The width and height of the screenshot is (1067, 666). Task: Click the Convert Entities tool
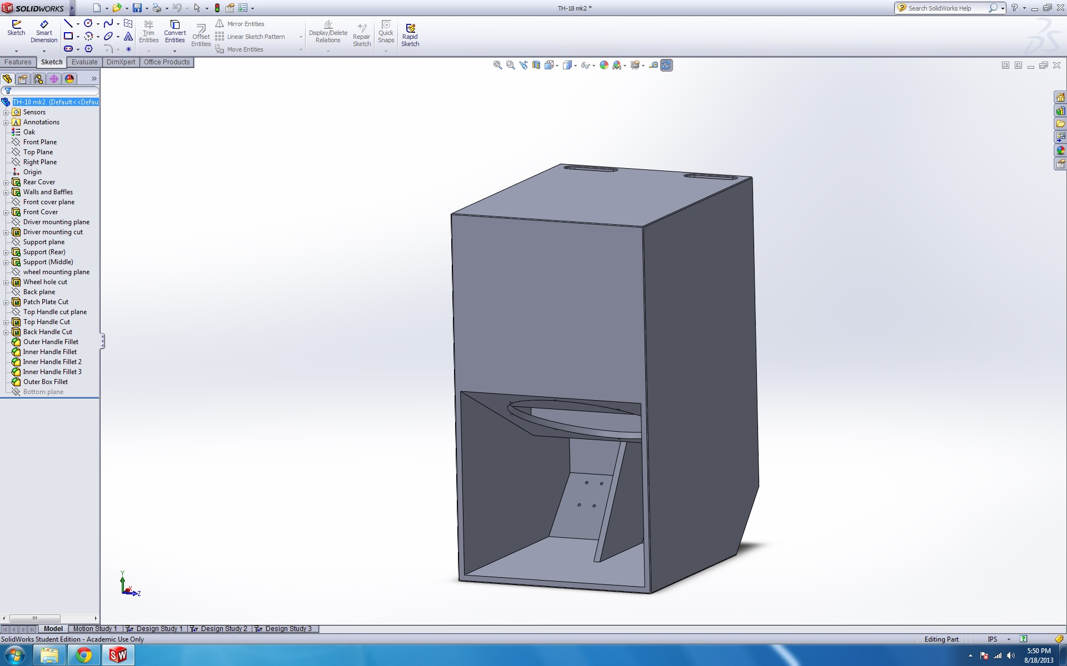point(174,32)
